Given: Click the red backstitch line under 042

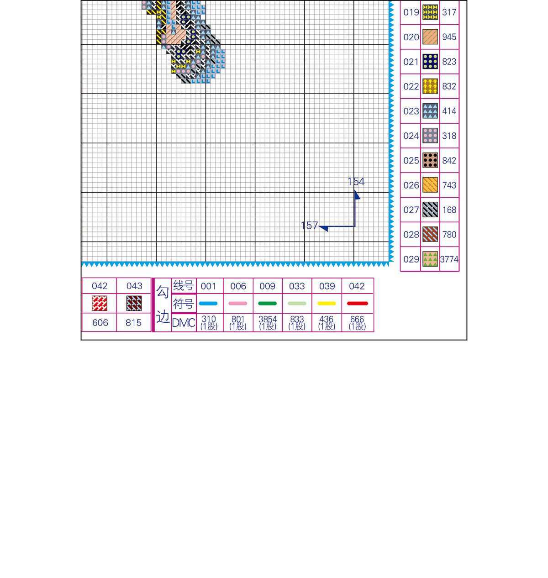Looking at the screenshot, I should (358, 303).
